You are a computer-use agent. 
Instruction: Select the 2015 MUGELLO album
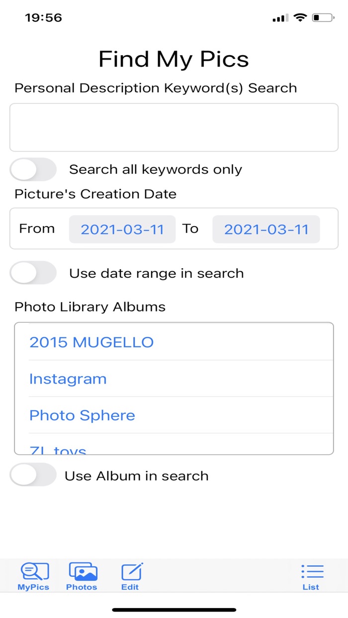(x=91, y=342)
